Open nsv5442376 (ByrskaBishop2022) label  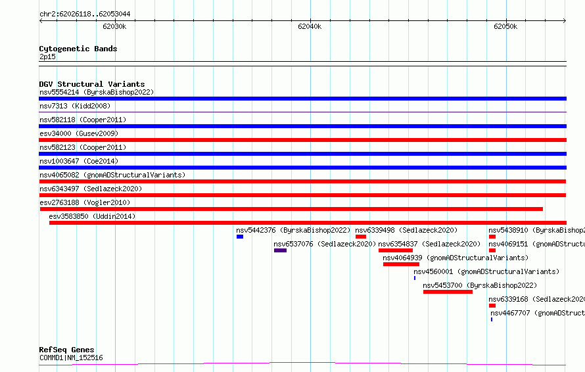293,230
